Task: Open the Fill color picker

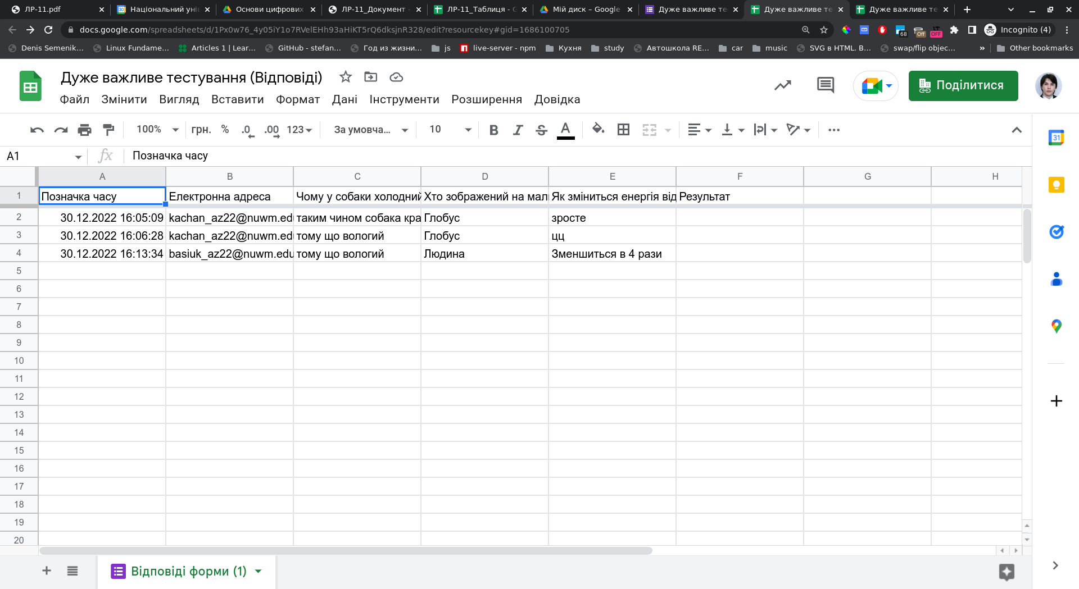Action: tap(598, 129)
